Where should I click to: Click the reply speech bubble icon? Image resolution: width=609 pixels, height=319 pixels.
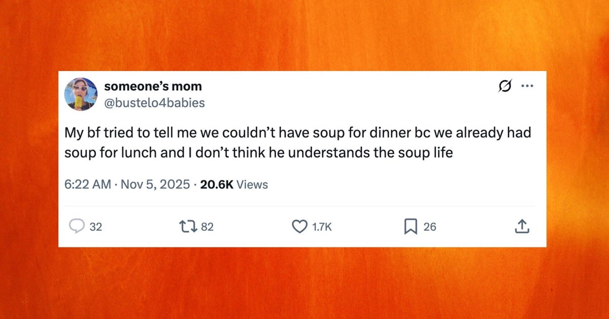(x=77, y=227)
